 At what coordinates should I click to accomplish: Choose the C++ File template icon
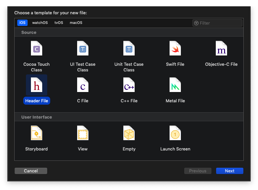click(x=129, y=85)
